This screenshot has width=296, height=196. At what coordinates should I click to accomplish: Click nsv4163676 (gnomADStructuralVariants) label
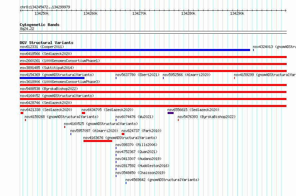click(x=120, y=138)
